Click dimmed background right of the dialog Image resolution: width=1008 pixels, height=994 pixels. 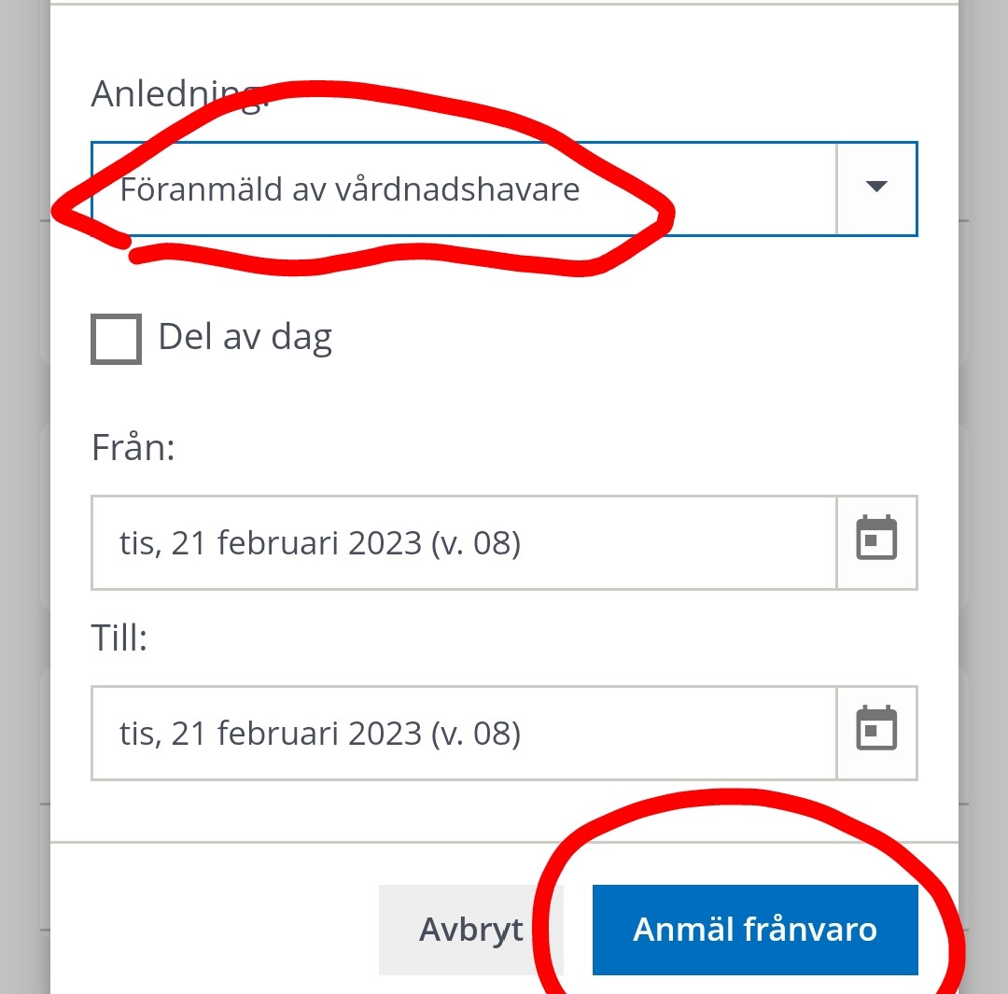pos(983,467)
